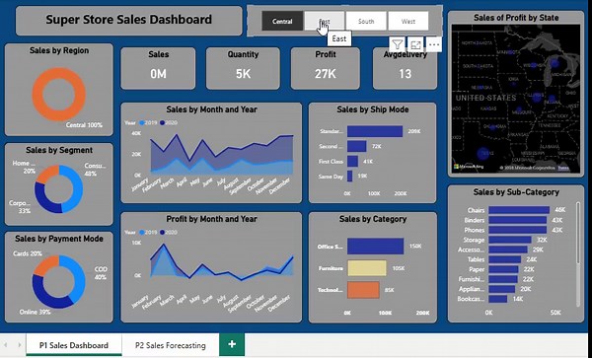Viewport: 592px width, 358px height.
Task: Select South region slicer button
Action: point(366,21)
